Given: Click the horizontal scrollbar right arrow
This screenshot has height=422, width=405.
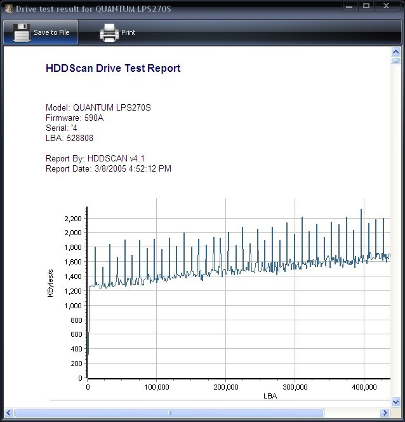Looking at the screenshot, I should pos(385,412).
